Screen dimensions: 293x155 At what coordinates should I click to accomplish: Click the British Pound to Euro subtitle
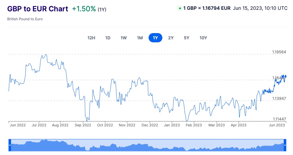tap(25, 19)
